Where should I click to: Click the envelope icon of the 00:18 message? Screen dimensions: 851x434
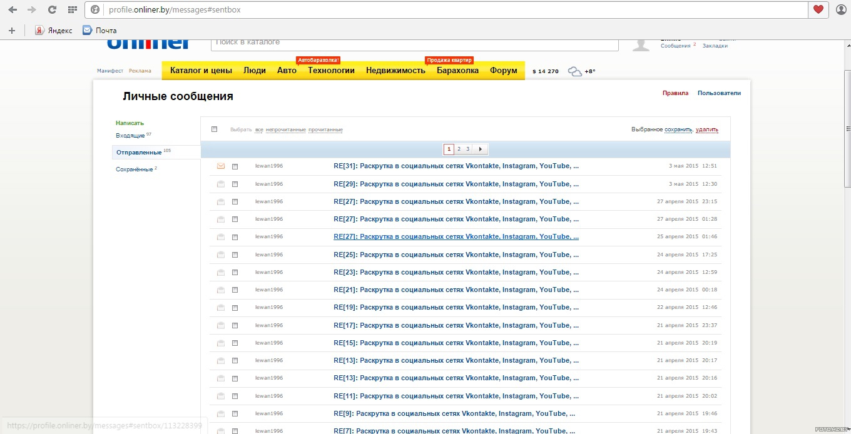tap(220, 290)
